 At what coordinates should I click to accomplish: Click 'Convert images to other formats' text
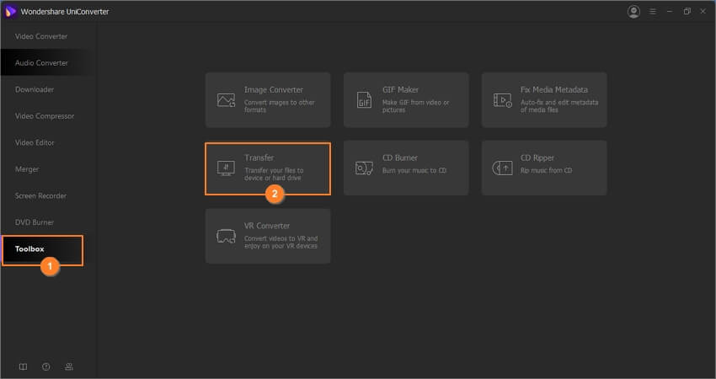pos(279,106)
